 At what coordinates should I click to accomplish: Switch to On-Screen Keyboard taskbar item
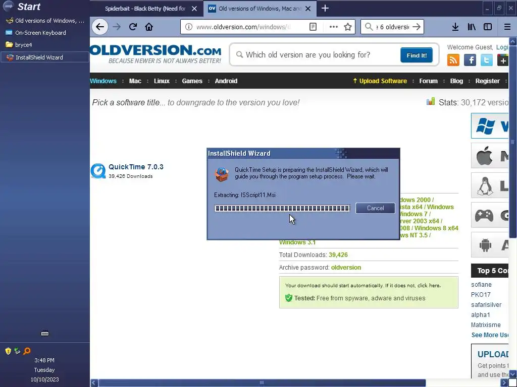point(44,33)
